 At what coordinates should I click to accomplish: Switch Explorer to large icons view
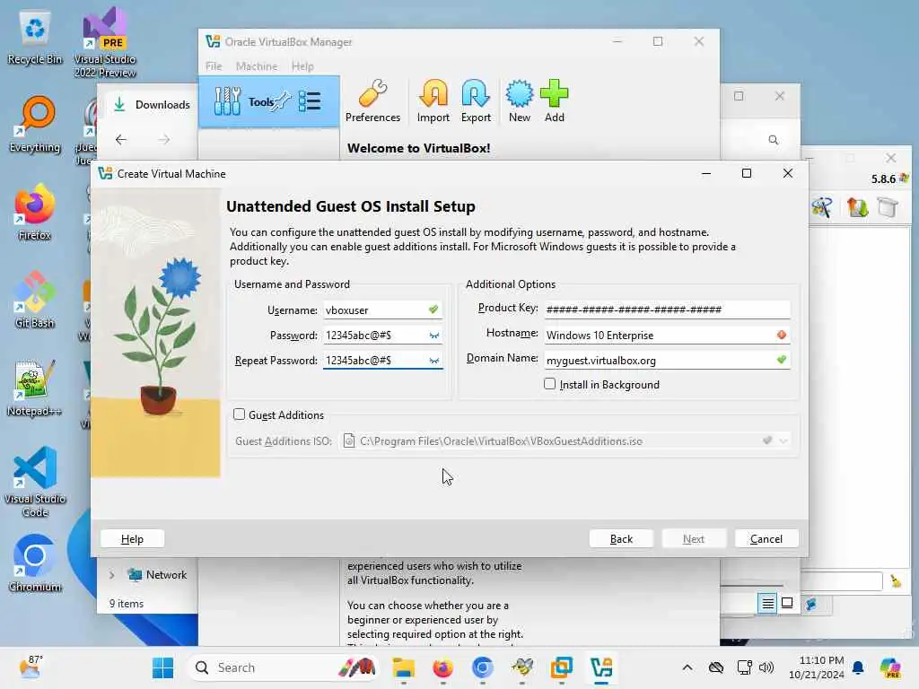tap(787, 604)
